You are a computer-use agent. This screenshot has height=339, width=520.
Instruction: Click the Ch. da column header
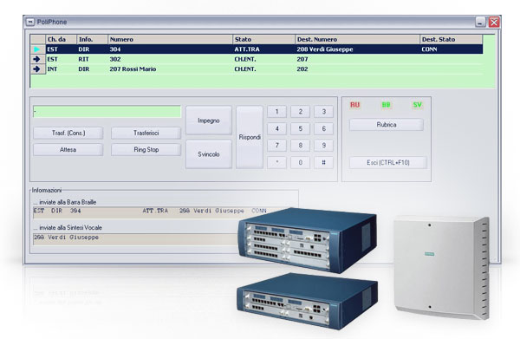tap(62, 39)
